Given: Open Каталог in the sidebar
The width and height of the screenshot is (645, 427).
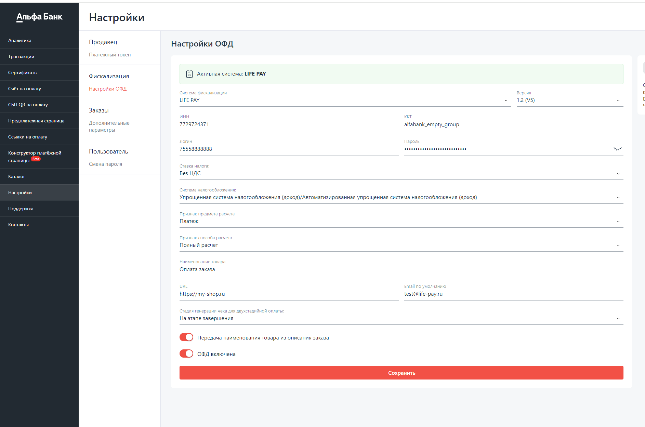Looking at the screenshot, I should (39, 176).
